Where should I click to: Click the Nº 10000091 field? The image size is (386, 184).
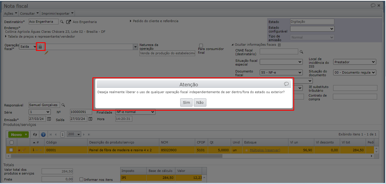[x=81, y=112]
